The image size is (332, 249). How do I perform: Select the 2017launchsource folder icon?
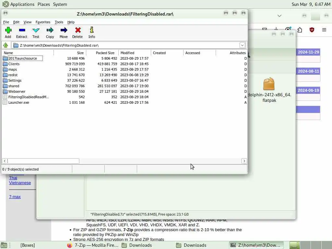(5, 58)
